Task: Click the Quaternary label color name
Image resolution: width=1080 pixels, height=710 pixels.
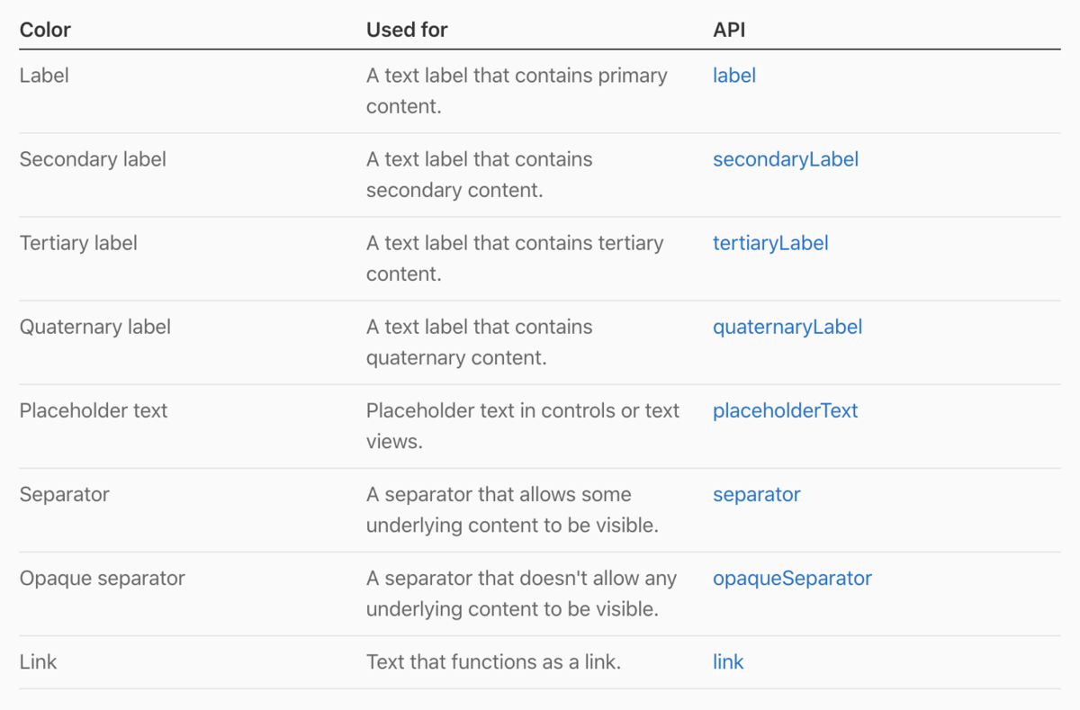Action: (94, 327)
